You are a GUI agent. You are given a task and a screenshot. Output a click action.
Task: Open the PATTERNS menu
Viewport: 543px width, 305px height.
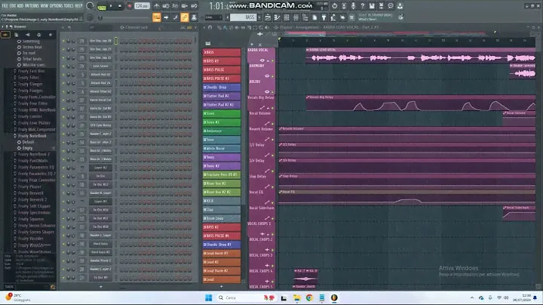coord(32,6)
